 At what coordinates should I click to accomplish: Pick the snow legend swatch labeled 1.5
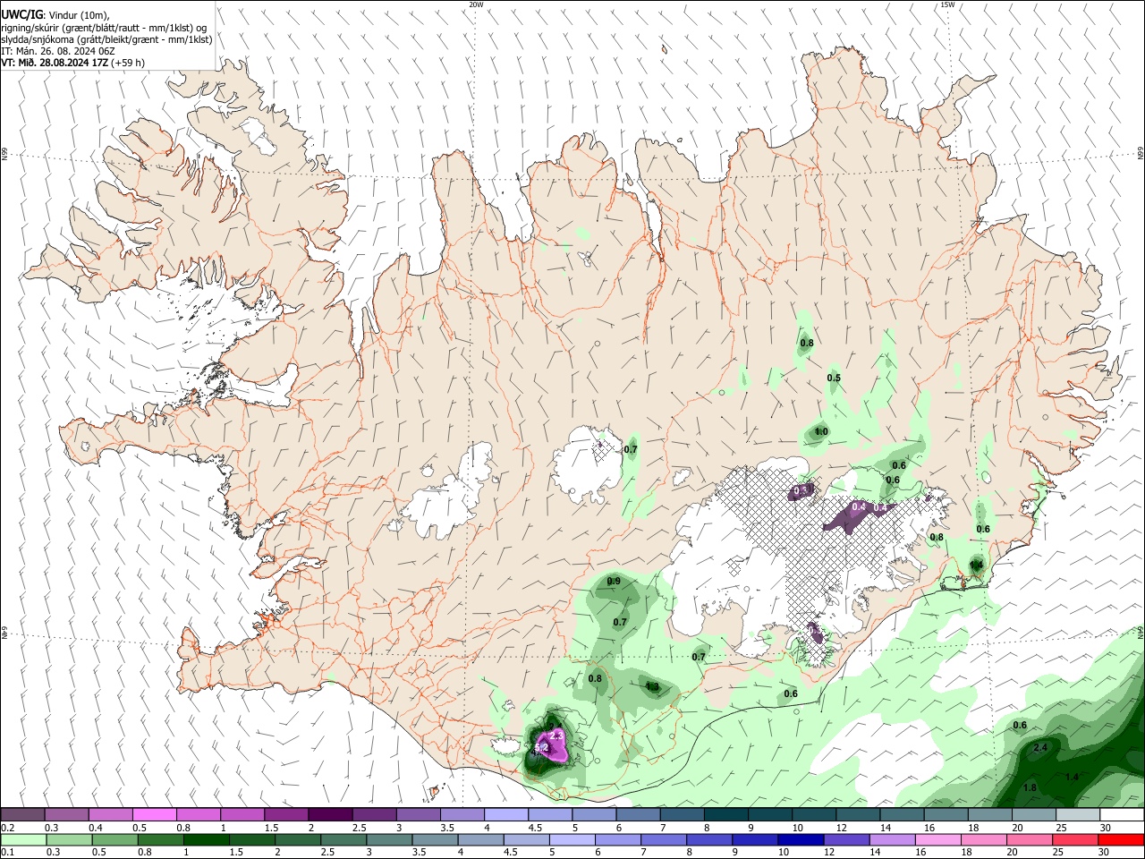pos(286,814)
